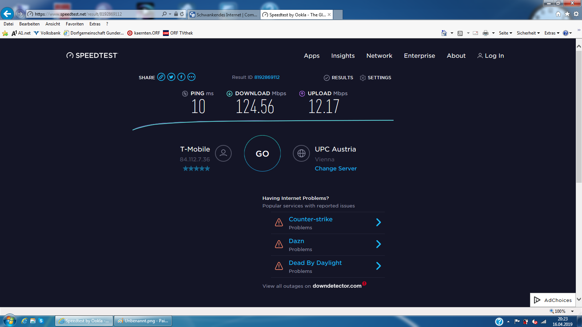Click add to favorites bar star icon
This screenshot has width=582, height=327.
coord(5,33)
